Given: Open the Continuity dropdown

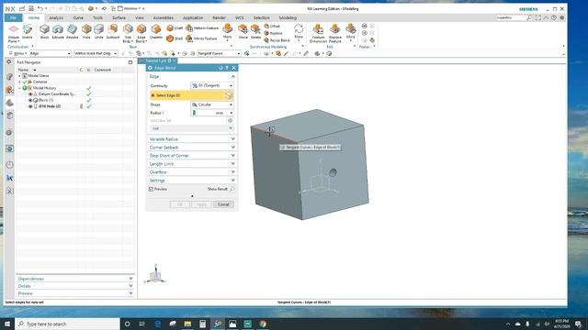Looking at the screenshot, I should tap(212, 85).
